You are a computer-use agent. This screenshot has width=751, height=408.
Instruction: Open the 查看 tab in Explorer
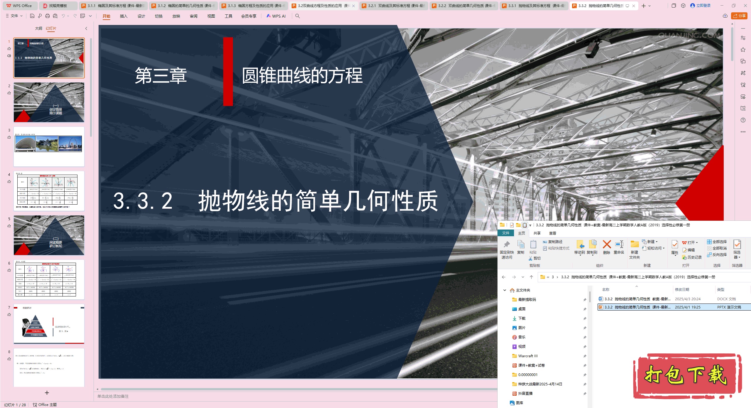(x=553, y=233)
